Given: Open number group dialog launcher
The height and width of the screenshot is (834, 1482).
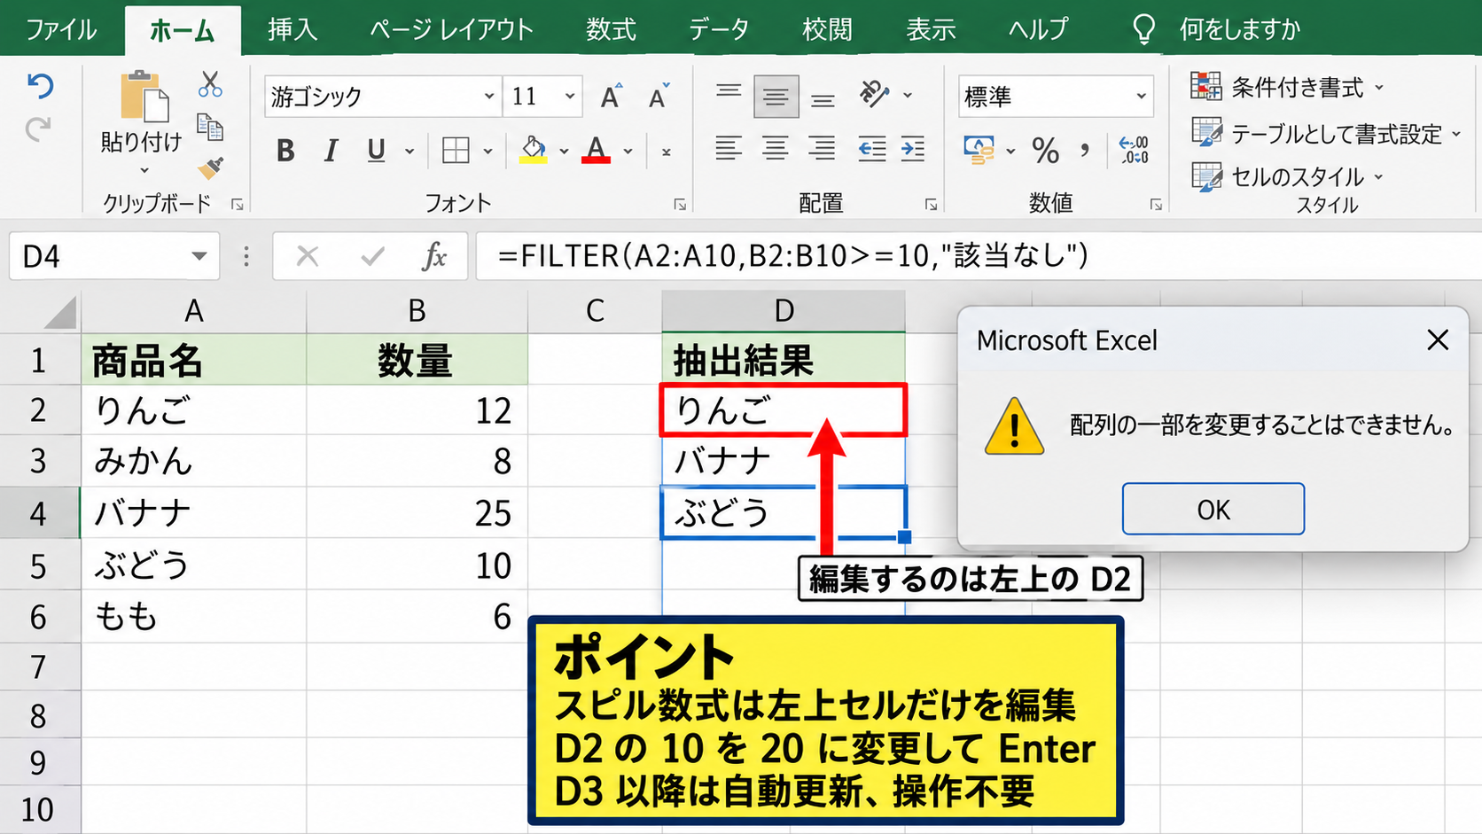Looking at the screenshot, I should pos(1156,205).
